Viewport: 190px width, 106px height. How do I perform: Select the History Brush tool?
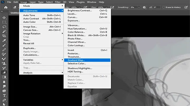[4, 68]
